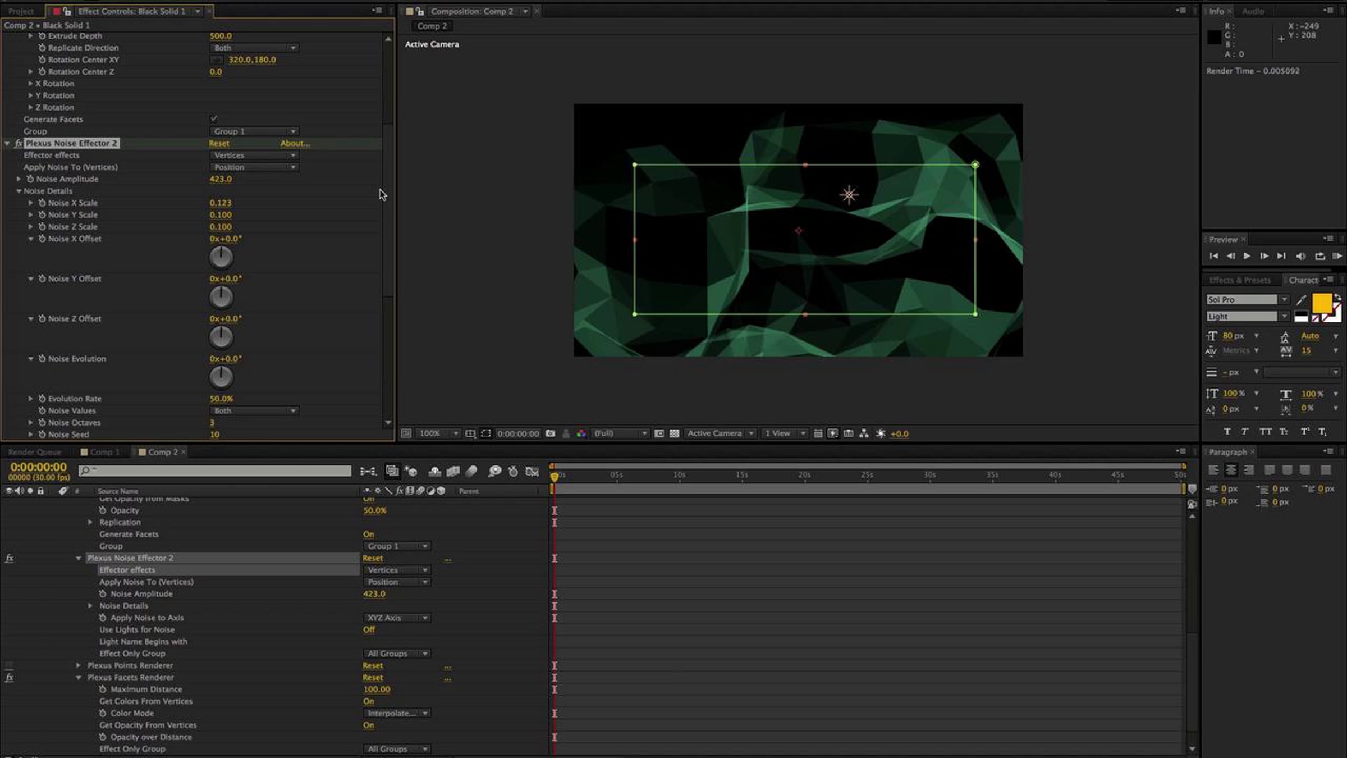
Task: Uncheck Generate Facets checkbox
Action: [214, 118]
